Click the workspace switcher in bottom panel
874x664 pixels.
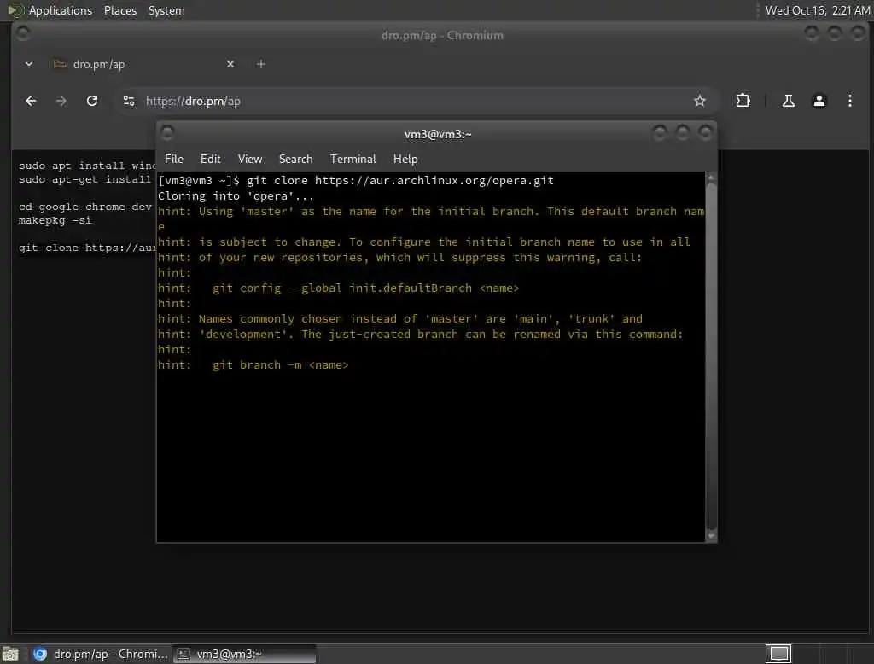tap(778, 654)
